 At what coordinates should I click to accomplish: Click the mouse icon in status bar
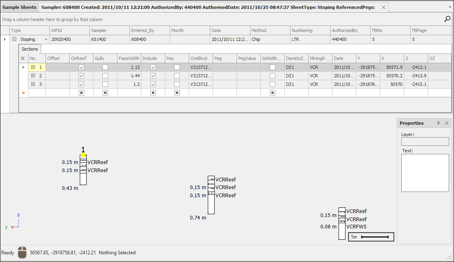coord(23,252)
